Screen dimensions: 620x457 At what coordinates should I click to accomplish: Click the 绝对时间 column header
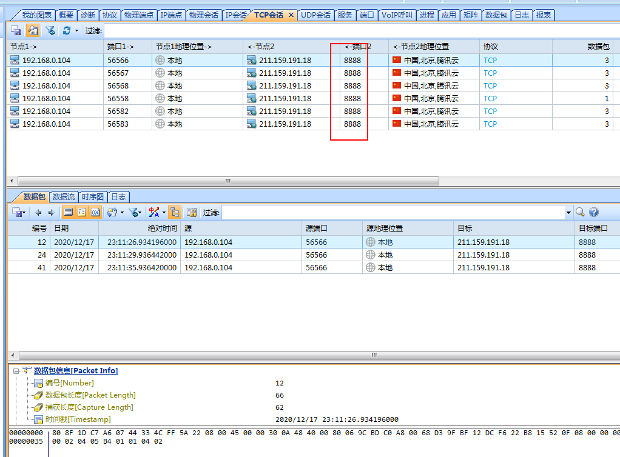point(139,228)
